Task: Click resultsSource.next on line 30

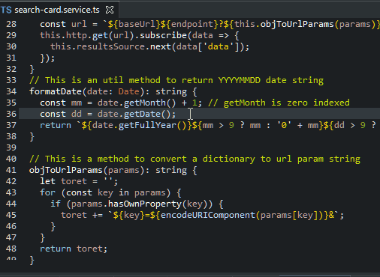Action: 124,46
